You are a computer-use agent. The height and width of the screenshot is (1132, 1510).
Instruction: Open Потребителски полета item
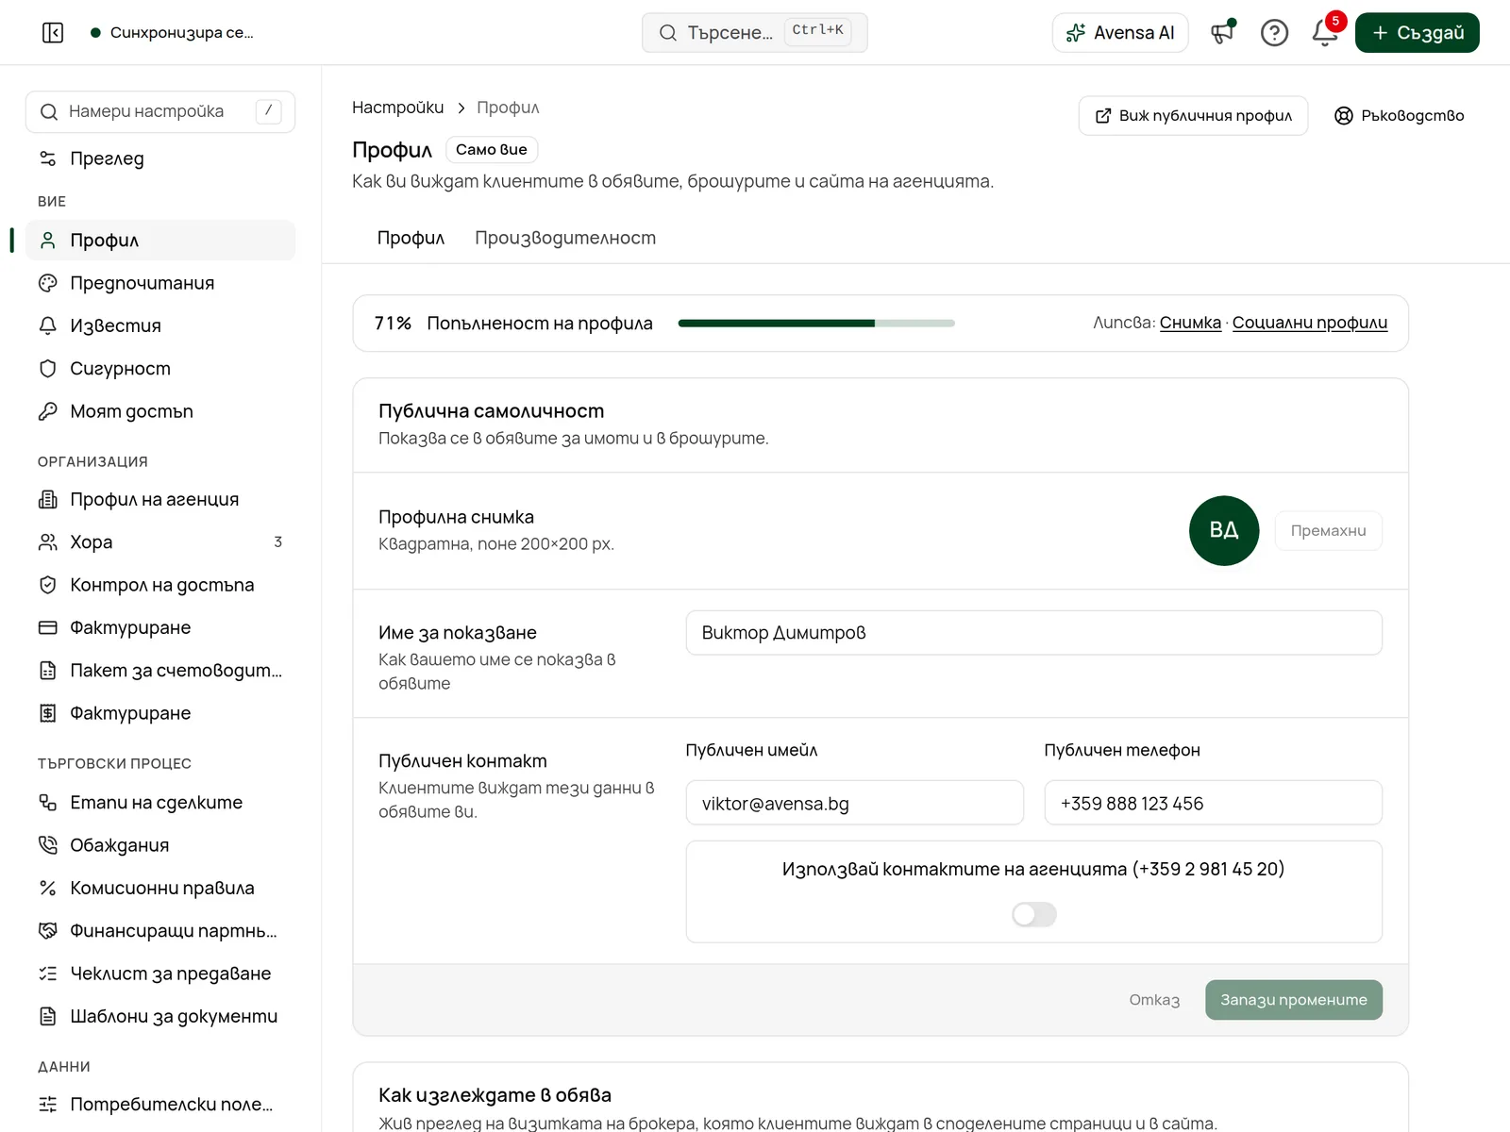[160, 1105]
